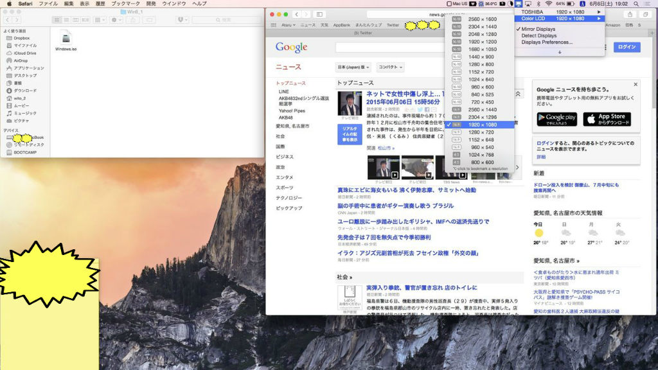The image size is (658, 370).
Task: Click Finder edit tags toolbar icon
Action: (x=149, y=20)
